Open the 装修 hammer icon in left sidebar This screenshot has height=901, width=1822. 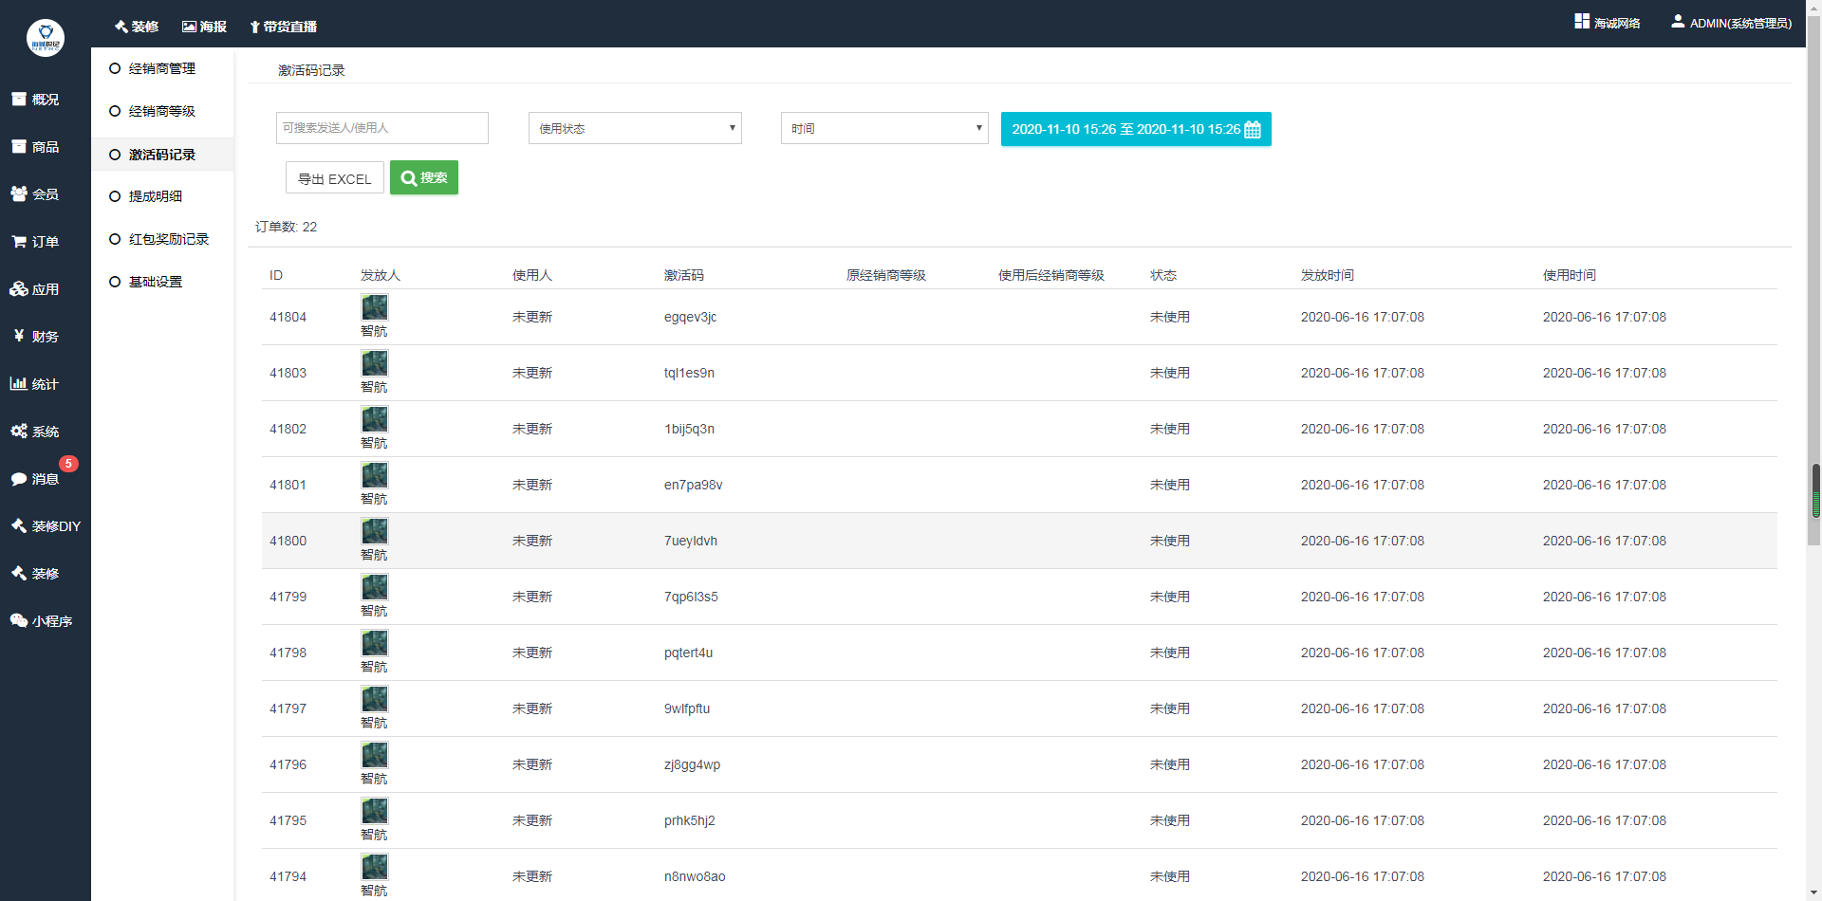point(19,573)
